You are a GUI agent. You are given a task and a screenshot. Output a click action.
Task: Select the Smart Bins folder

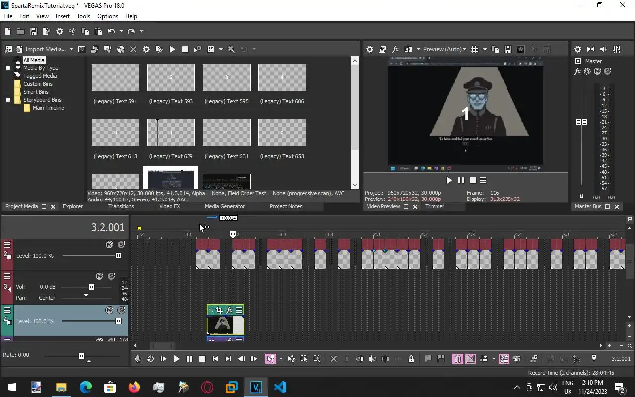pos(36,92)
